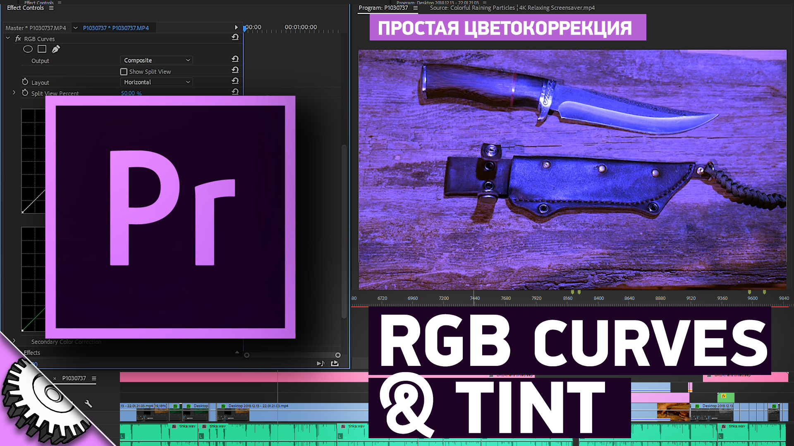Open the Output Composite dropdown

156,60
